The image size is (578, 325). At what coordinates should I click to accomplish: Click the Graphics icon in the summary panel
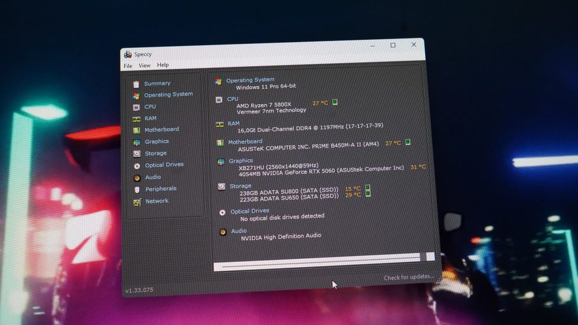pyautogui.click(x=221, y=162)
